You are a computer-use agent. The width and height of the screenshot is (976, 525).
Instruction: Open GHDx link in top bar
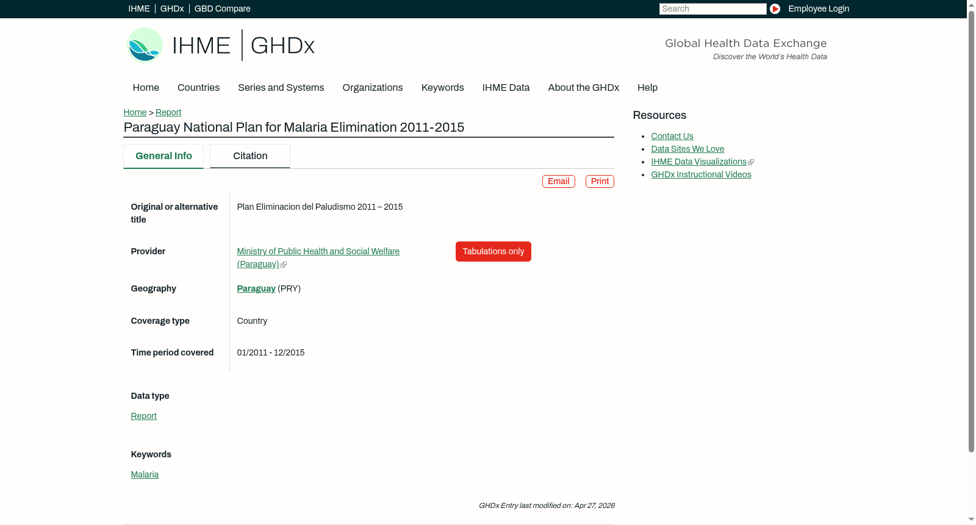tap(172, 9)
